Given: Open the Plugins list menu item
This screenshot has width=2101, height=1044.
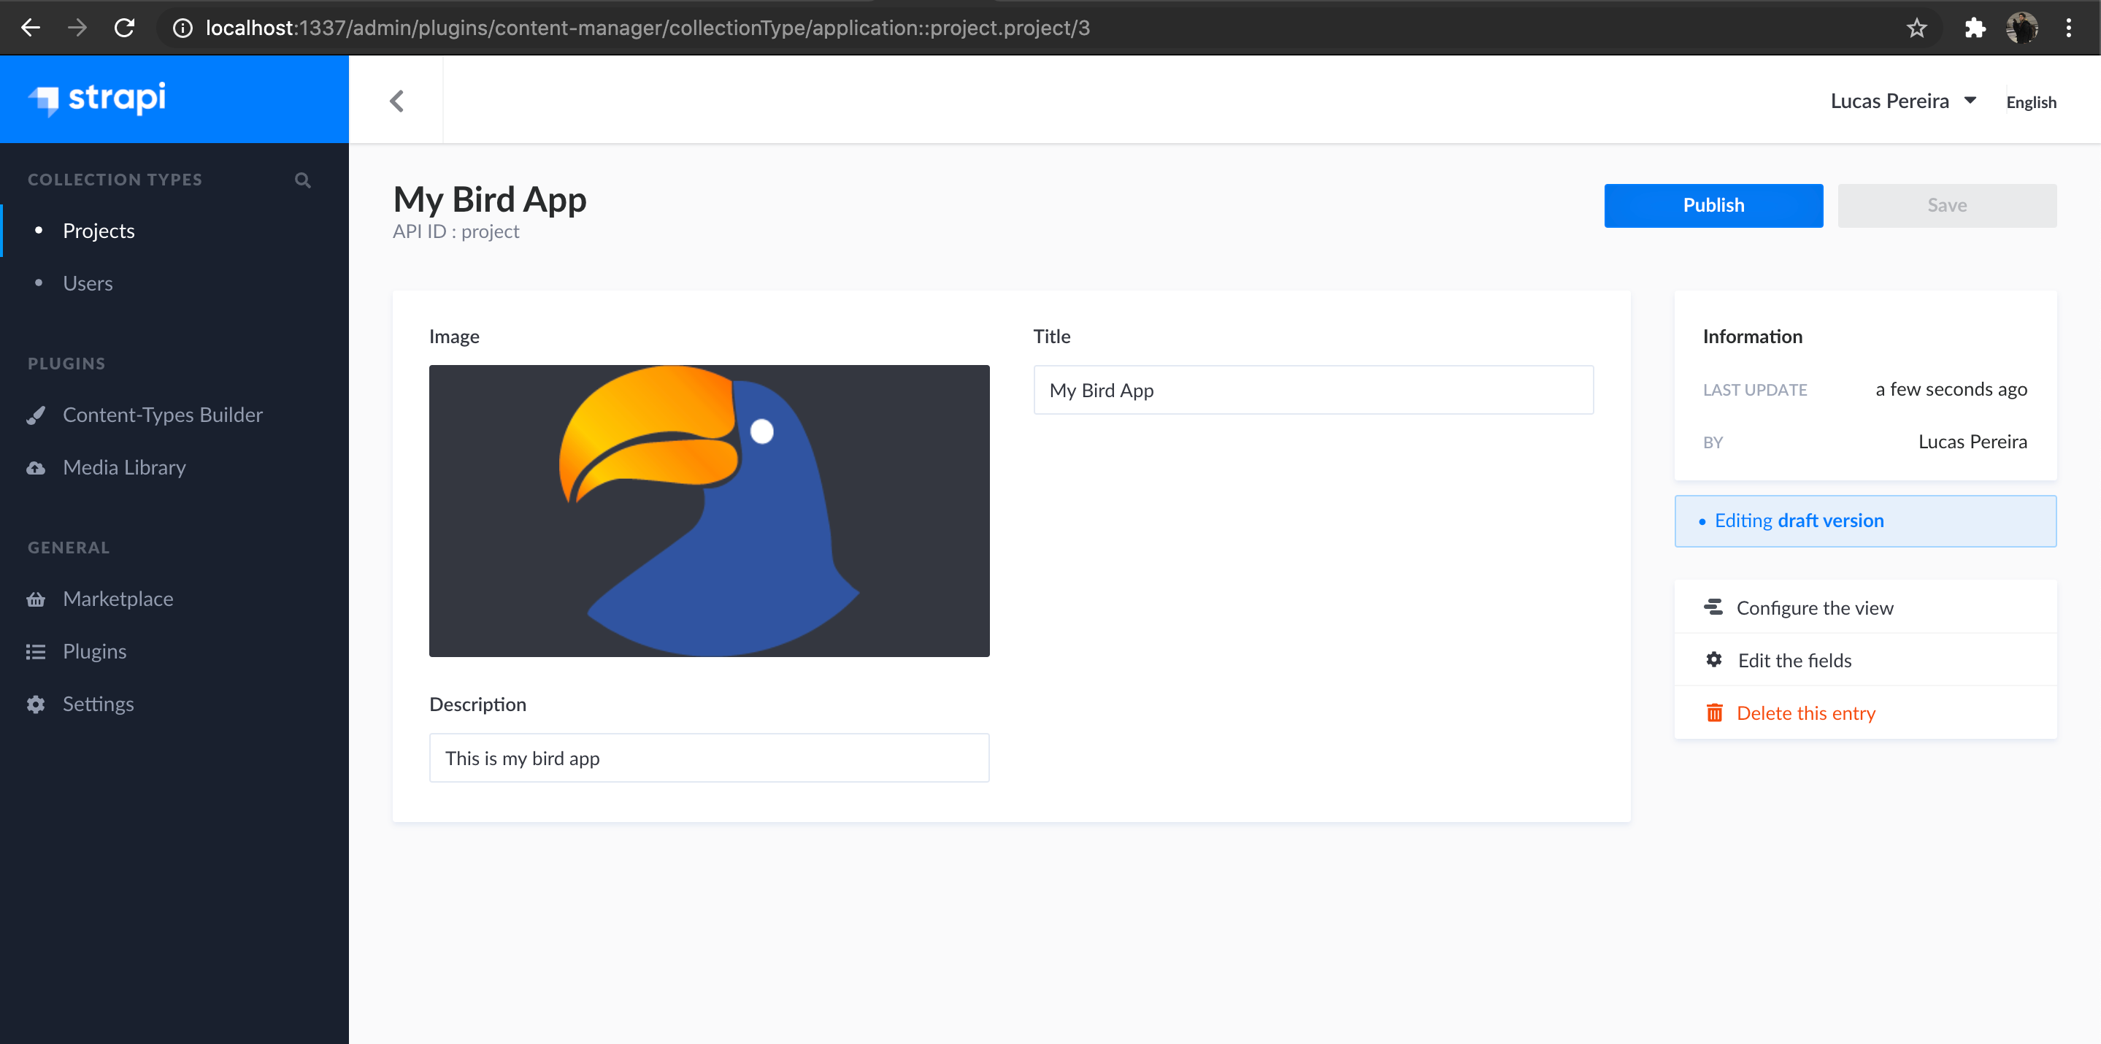Looking at the screenshot, I should pyautogui.click(x=95, y=652).
